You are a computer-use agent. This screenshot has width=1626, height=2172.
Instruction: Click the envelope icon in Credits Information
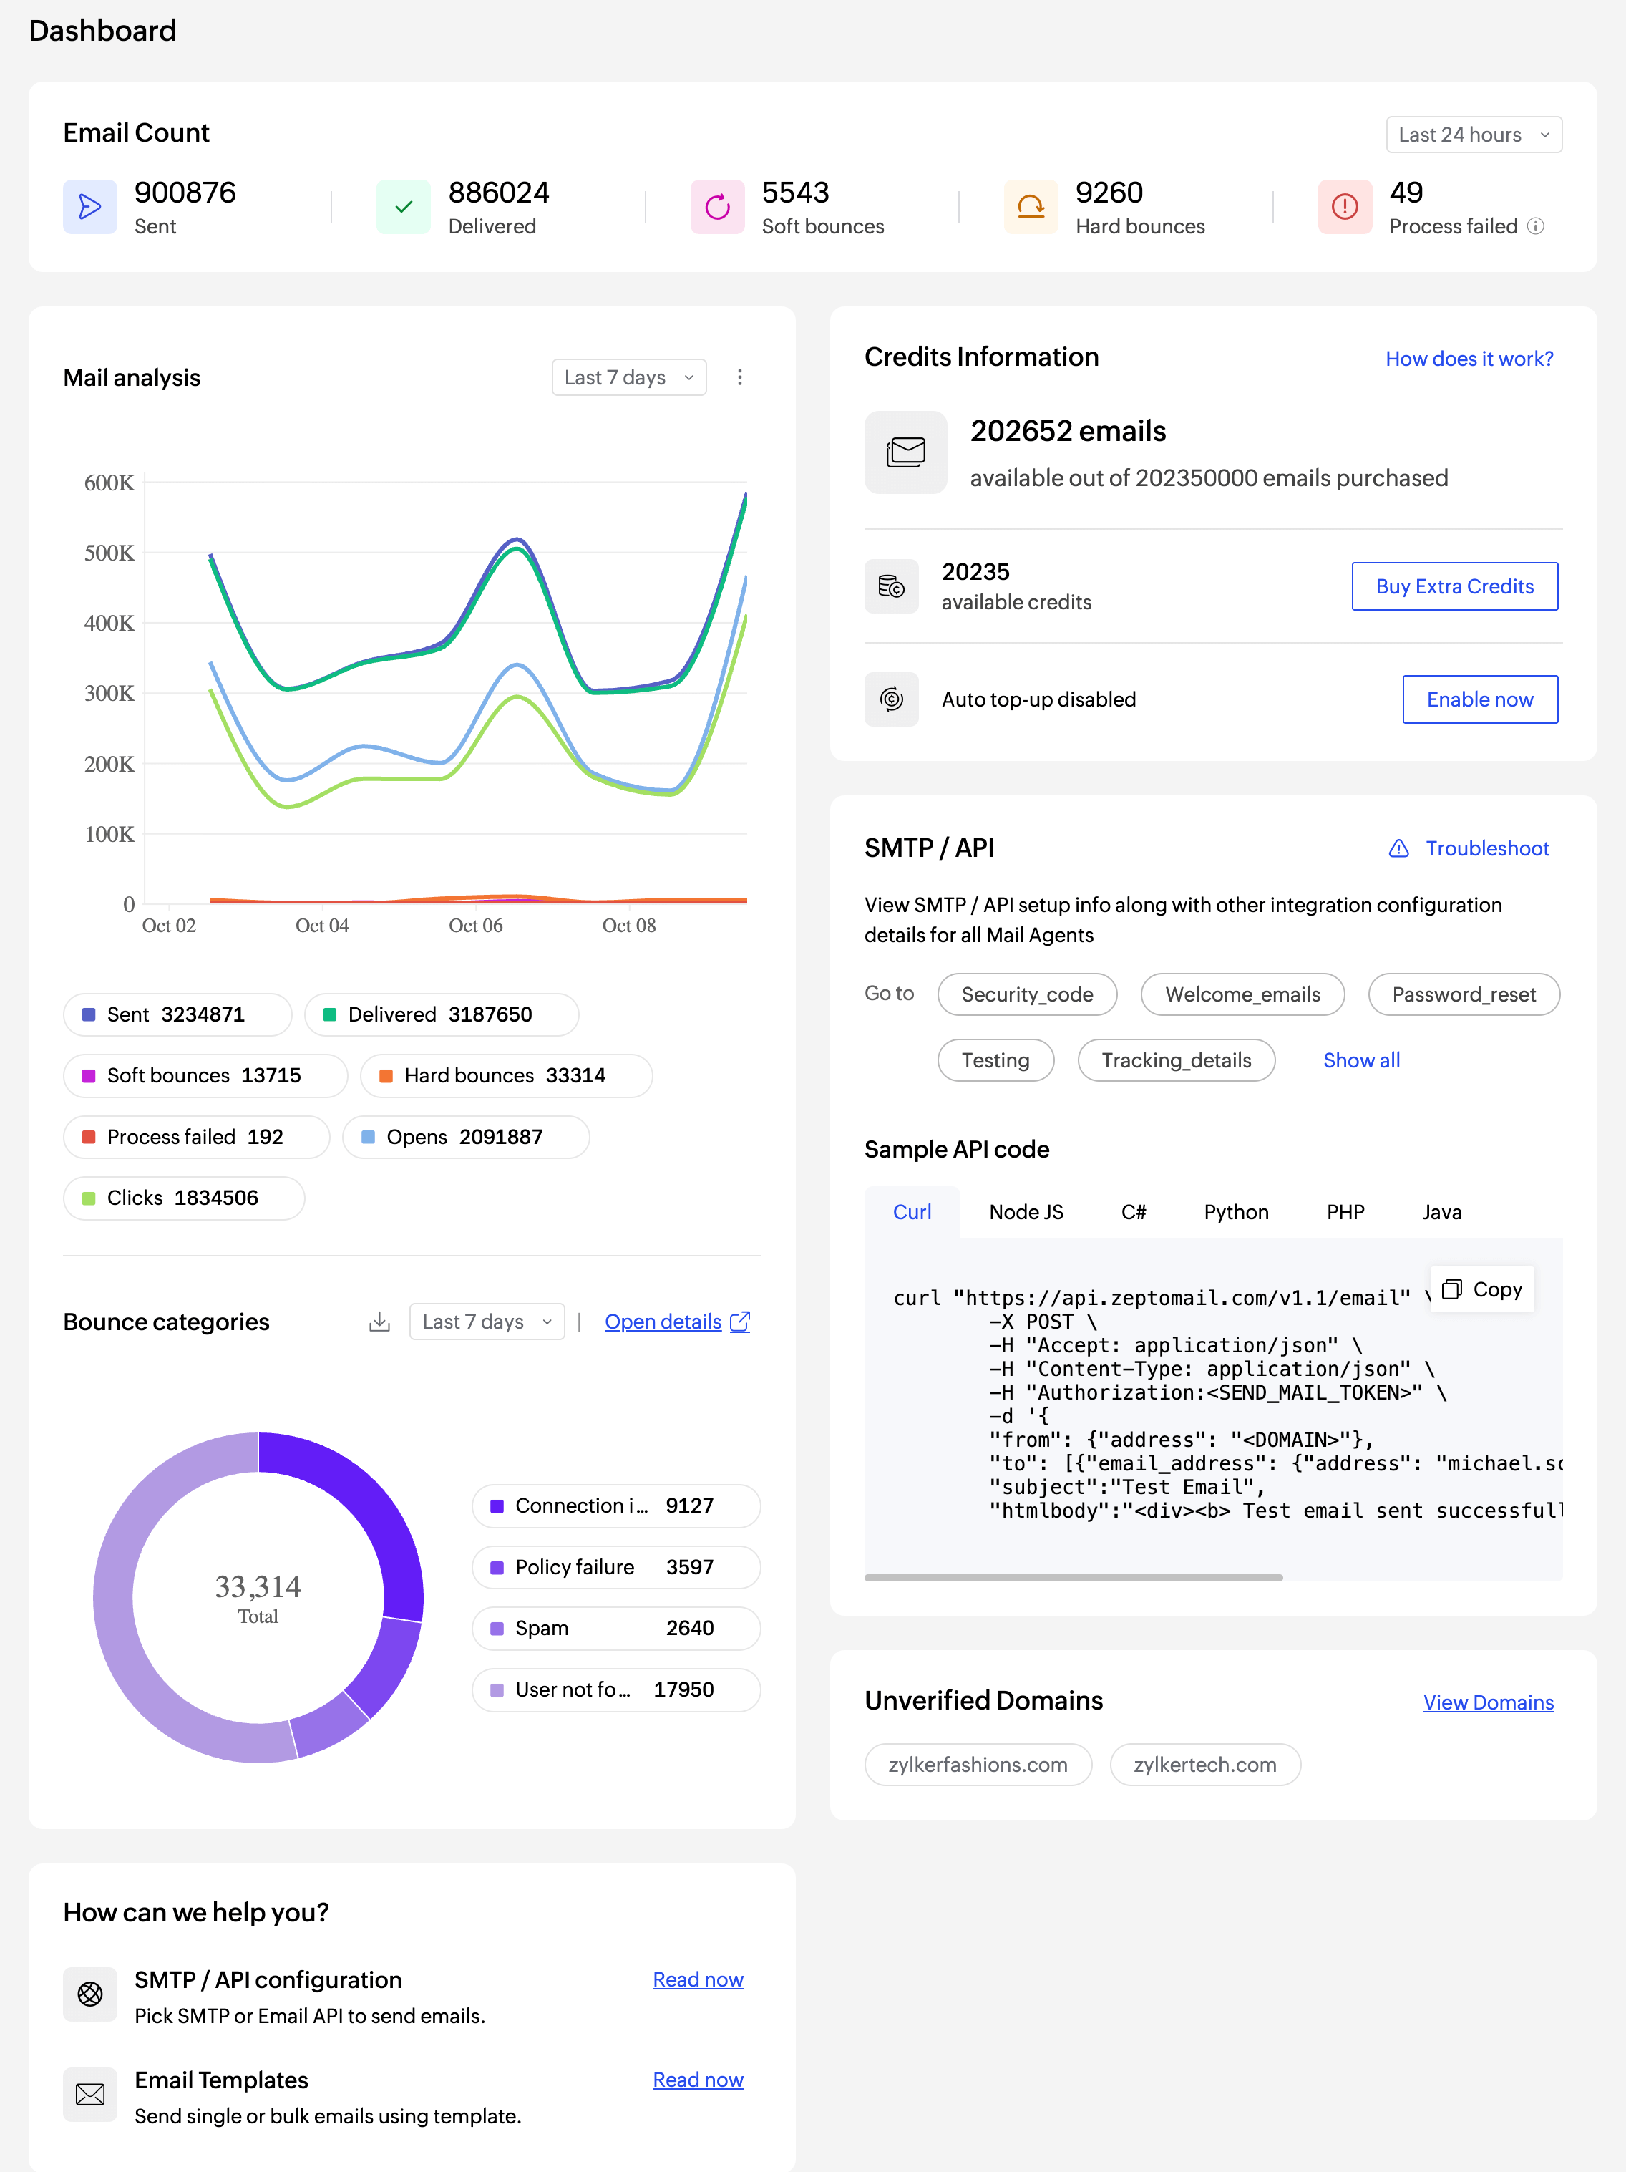pos(905,452)
